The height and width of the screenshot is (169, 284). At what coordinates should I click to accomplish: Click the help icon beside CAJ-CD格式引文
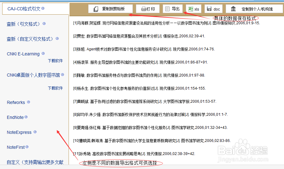point(43,8)
